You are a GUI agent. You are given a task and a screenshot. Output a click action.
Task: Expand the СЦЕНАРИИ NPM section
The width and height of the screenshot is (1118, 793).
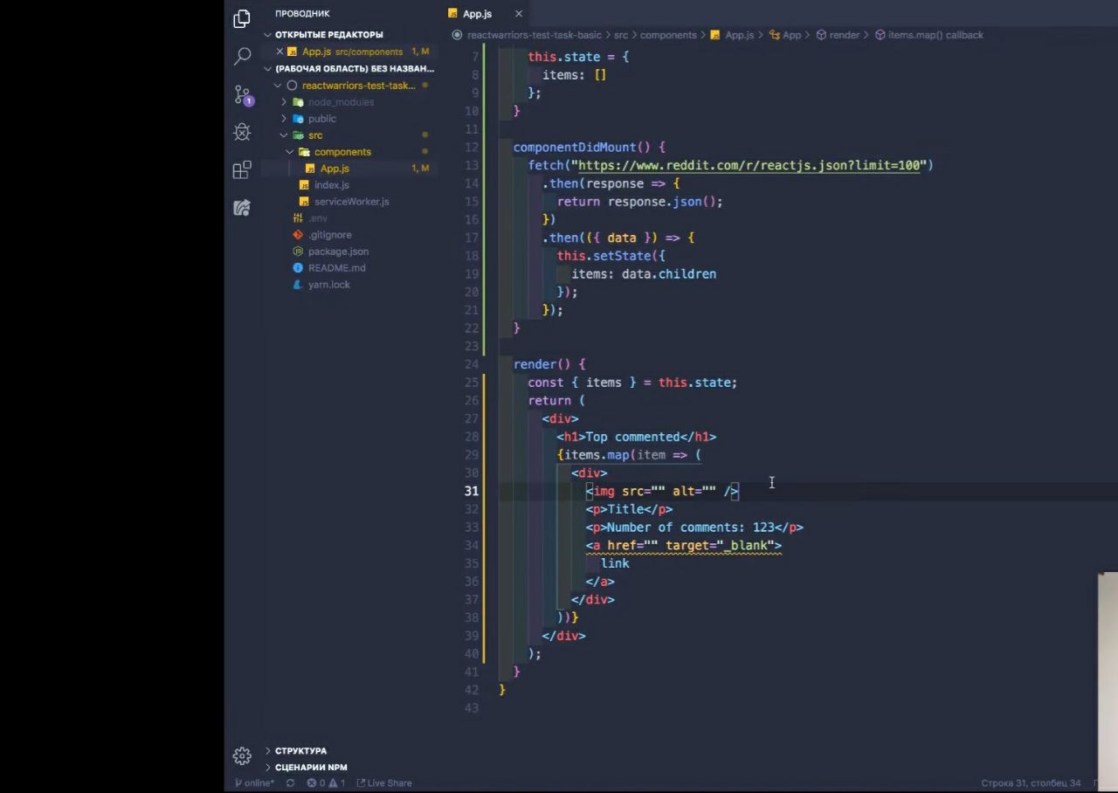[x=310, y=768]
